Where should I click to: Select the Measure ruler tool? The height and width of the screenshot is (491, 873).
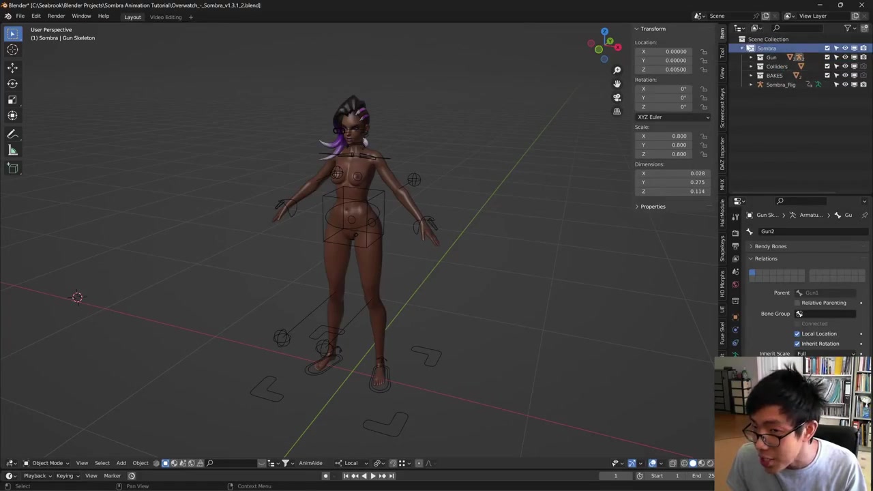[12, 151]
